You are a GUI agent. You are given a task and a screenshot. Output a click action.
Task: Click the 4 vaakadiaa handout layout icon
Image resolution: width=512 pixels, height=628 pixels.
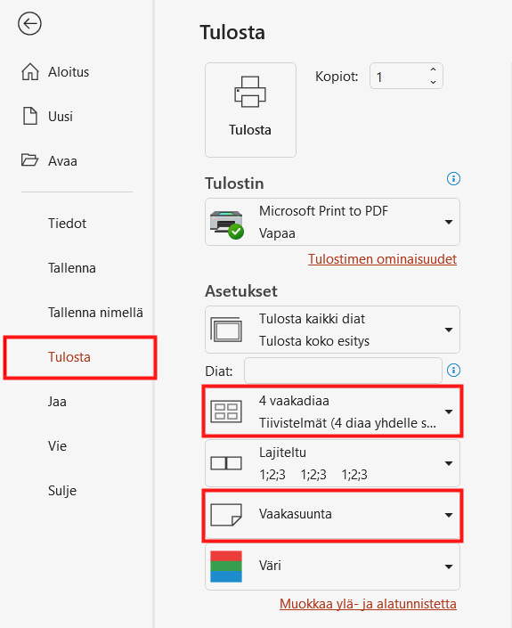tap(226, 412)
